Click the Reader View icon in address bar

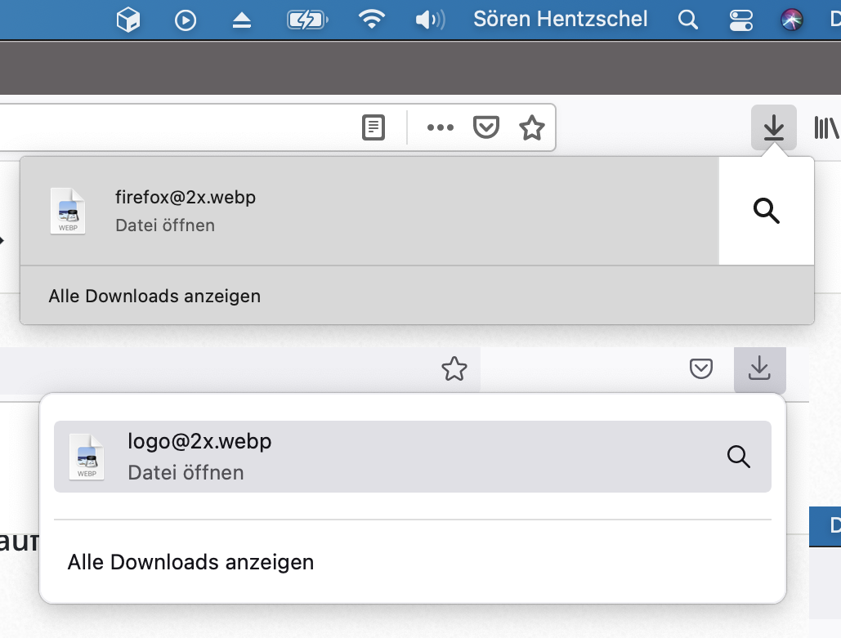(374, 127)
